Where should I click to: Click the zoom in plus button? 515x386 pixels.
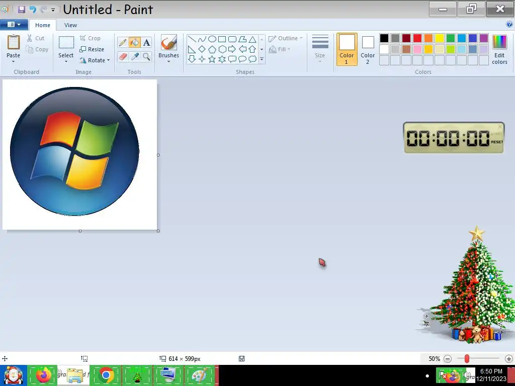pos(509,359)
